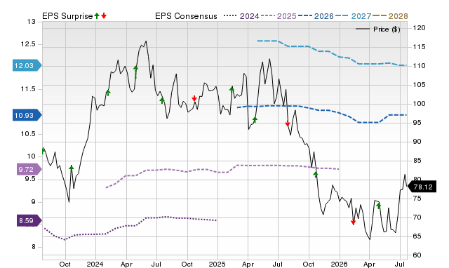Screen dimensions: 449x268
Task: Click the 60 price axis label
Action: pyautogui.click(x=417, y=255)
